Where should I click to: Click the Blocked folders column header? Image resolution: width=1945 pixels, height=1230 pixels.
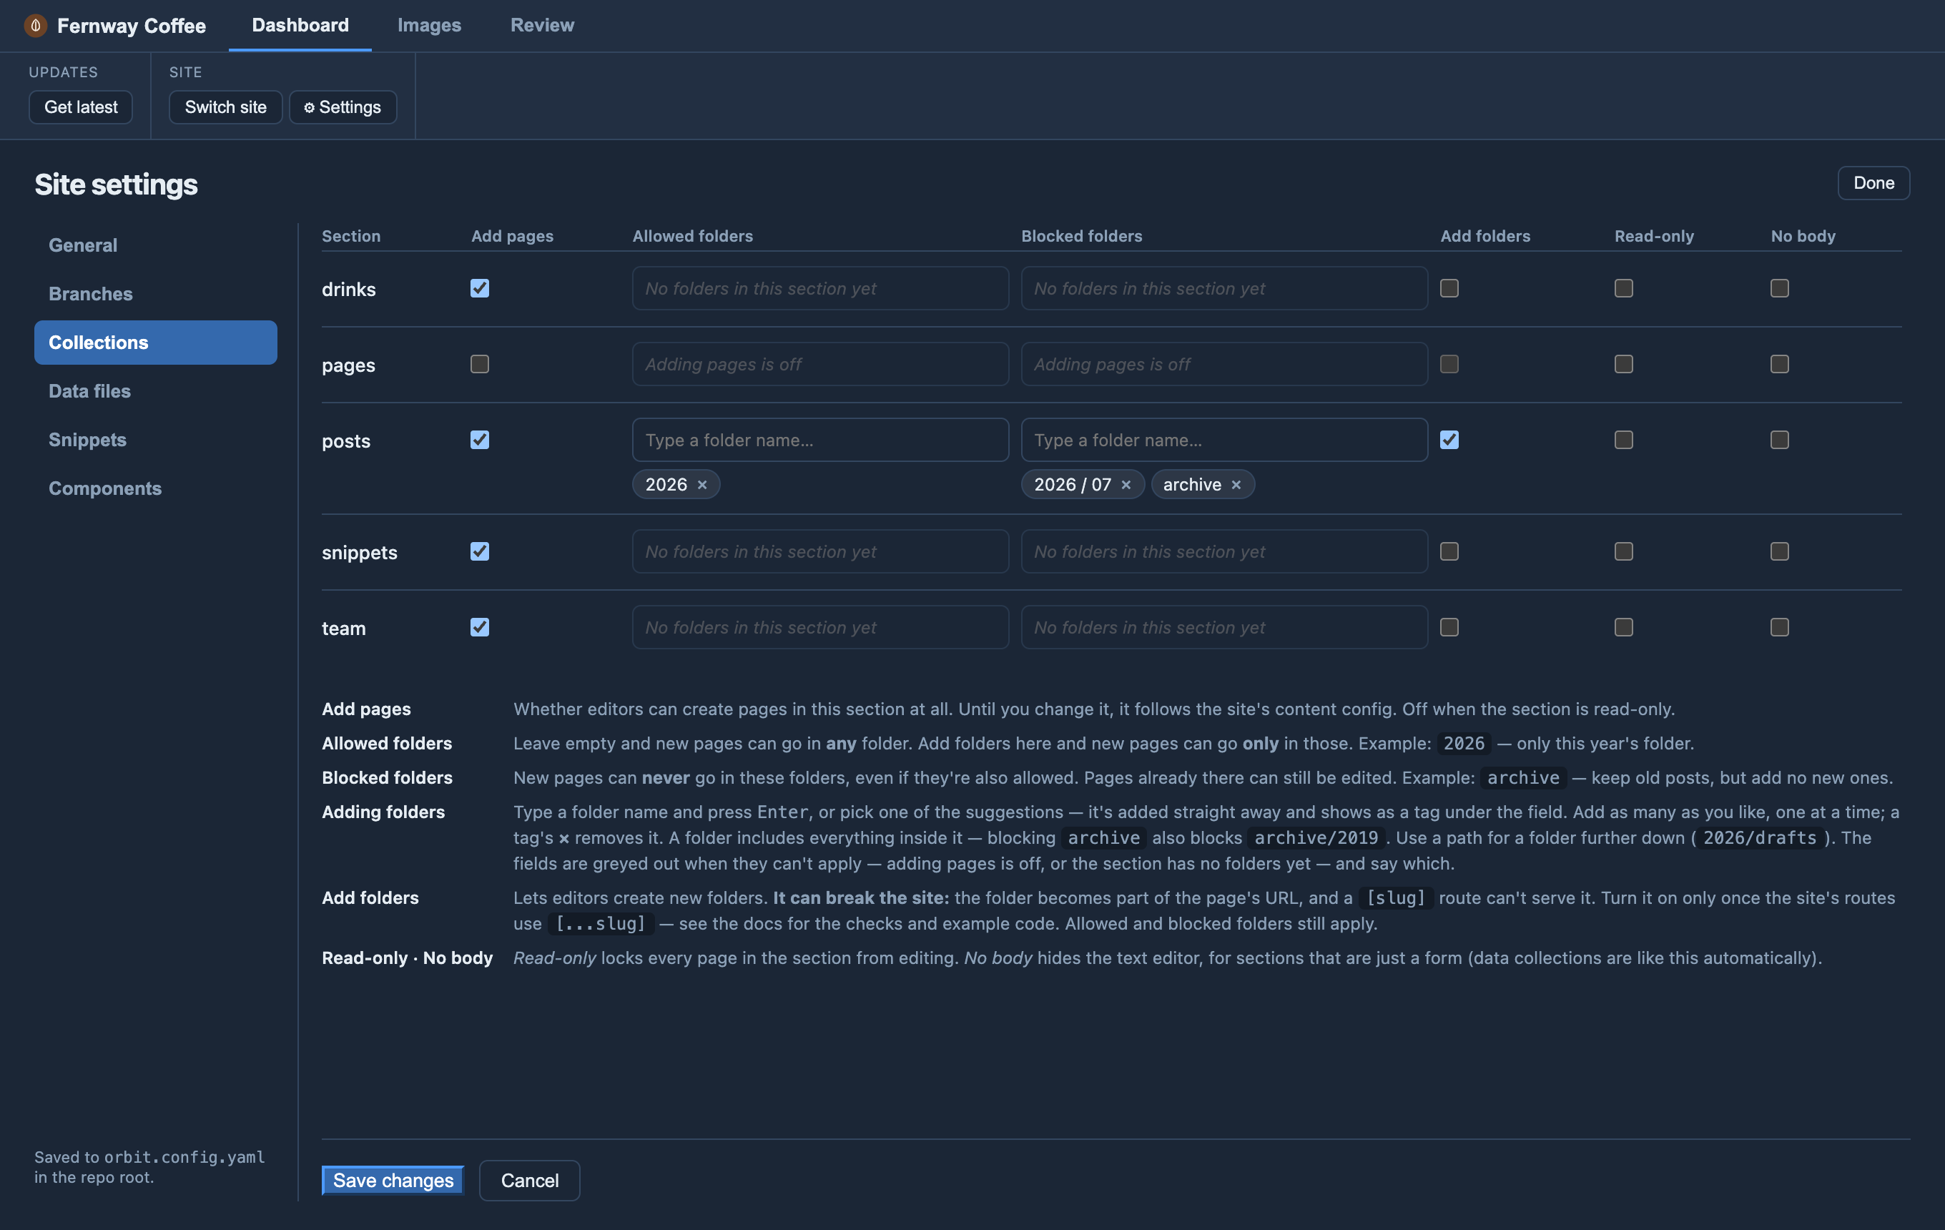(1081, 237)
